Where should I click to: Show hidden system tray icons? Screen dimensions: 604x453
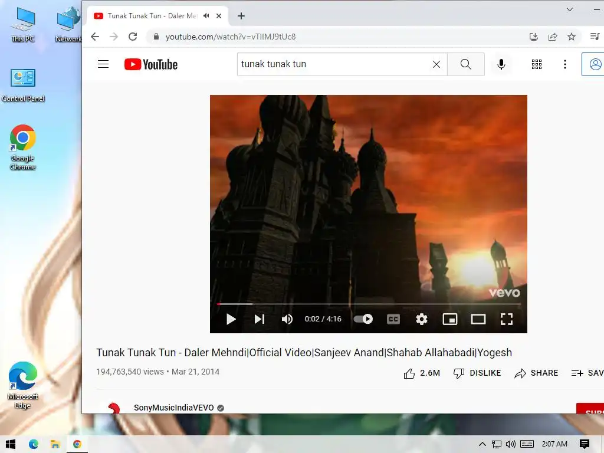[x=482, y=444]
